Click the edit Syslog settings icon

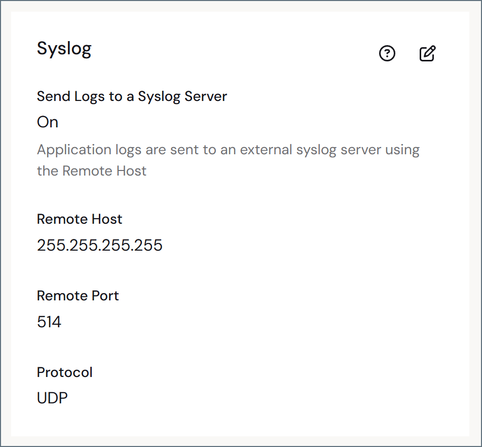pyautogui.click(x=428, y=54)
